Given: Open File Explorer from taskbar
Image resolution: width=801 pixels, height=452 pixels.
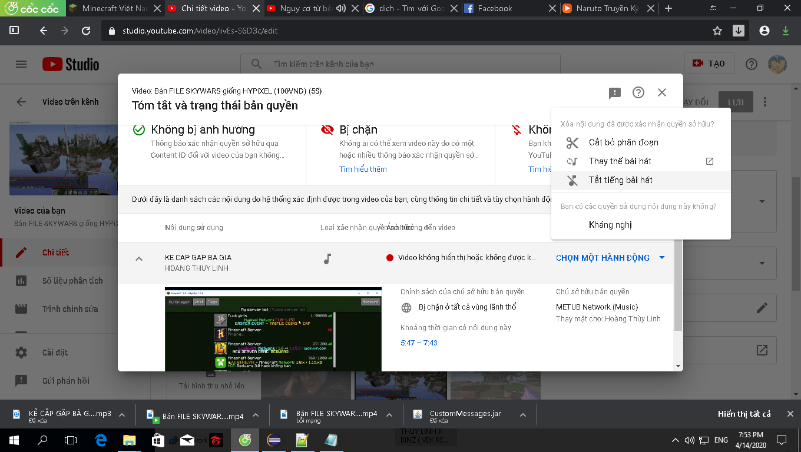Looking at the screenshot, I should 129,440.
